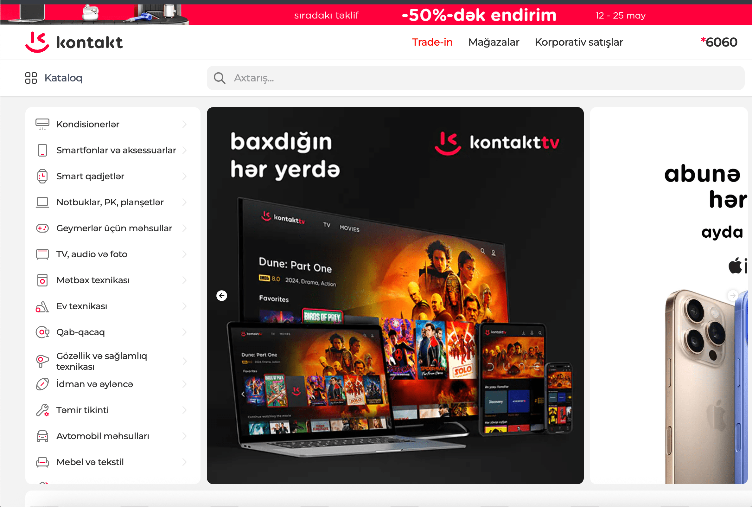Open the Trade-in page
The height and width of the screenshot is (507, 752).
coord(432,42)
